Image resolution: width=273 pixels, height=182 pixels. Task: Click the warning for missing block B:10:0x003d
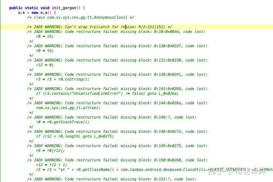[116, 32]
